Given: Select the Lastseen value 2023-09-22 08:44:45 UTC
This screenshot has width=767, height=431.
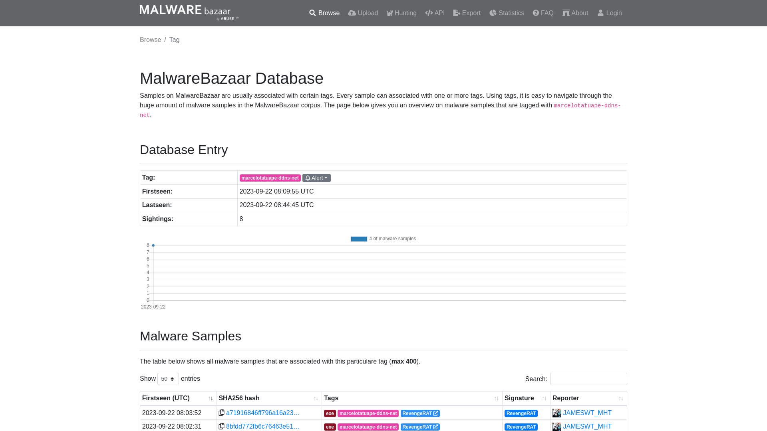Looking at the screenshot, I should [x=276, y=205].
